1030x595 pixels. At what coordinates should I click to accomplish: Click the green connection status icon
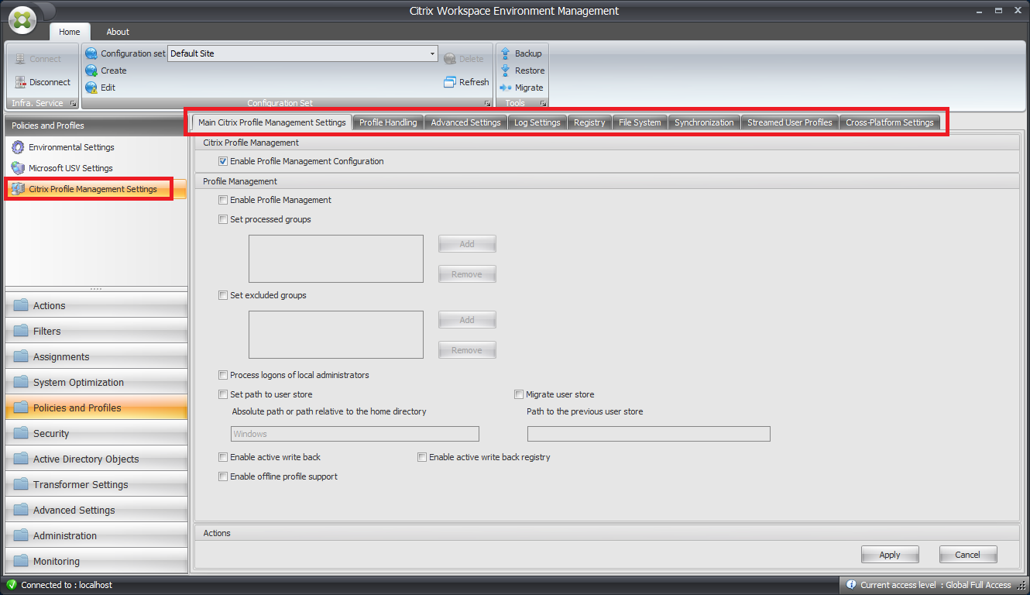(x=12, y=585)
